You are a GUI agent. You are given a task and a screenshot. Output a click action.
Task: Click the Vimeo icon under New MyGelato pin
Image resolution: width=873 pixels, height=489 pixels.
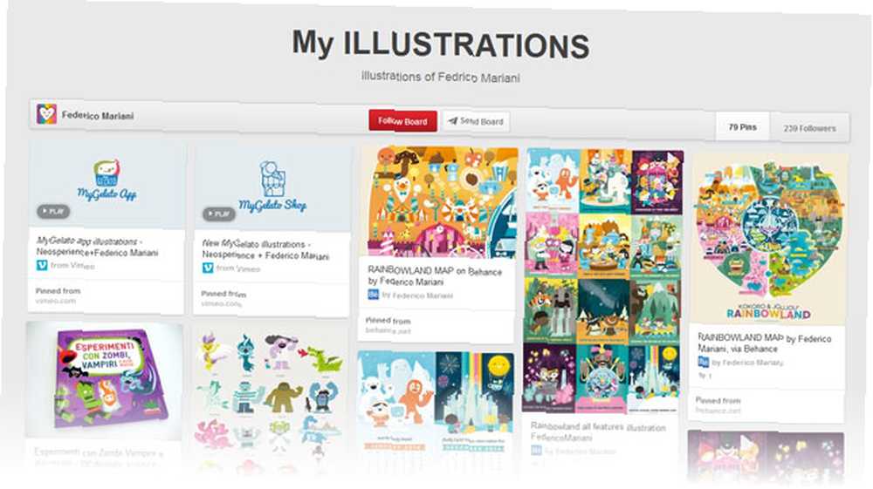click(208, 268)
